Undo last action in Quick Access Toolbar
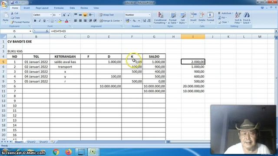 tap(17, 3)
